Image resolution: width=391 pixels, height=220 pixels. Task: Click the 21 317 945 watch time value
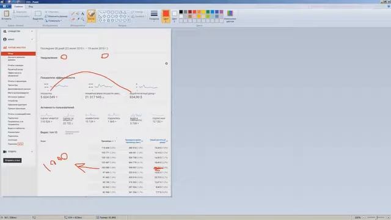tap(93, 97)
